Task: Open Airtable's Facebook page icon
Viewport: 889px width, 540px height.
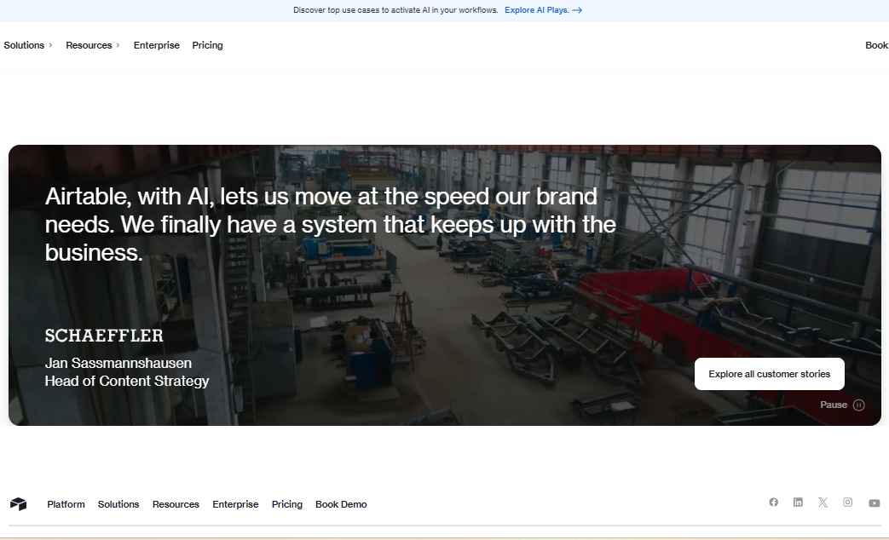Action: tap(773, 502)
